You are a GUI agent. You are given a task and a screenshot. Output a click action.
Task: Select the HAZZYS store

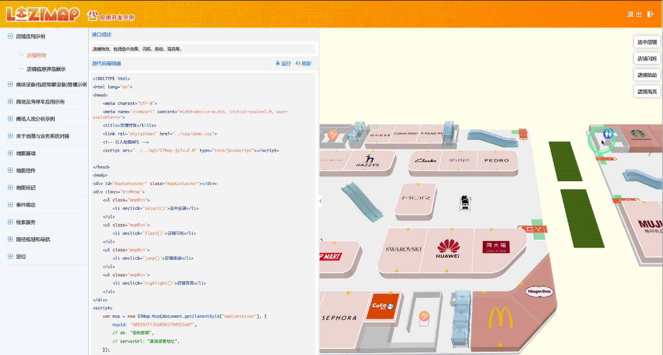pyautogui.click(x=368, y=161)
